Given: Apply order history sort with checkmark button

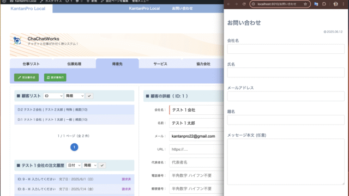Looking at the screenshot, I should (102, 166).
